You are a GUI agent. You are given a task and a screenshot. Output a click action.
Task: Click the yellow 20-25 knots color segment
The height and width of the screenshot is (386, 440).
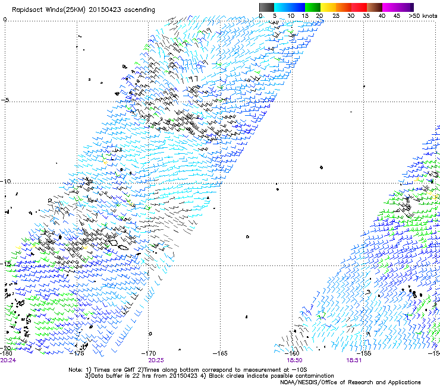coord(328,7)
